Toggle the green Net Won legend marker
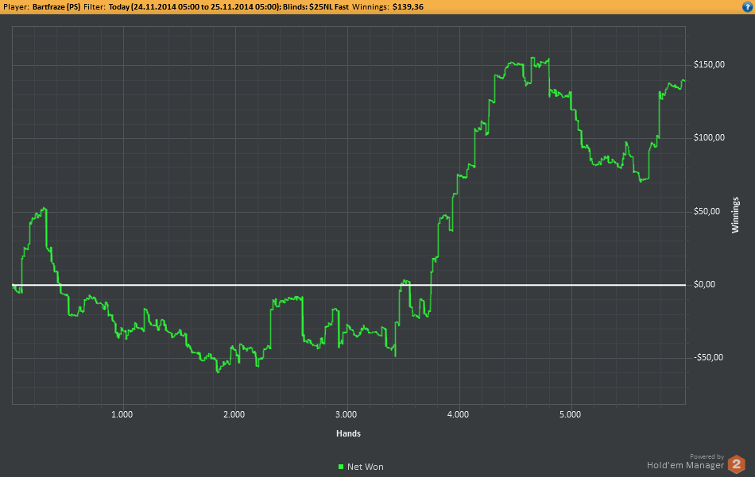 click(341, 467)
